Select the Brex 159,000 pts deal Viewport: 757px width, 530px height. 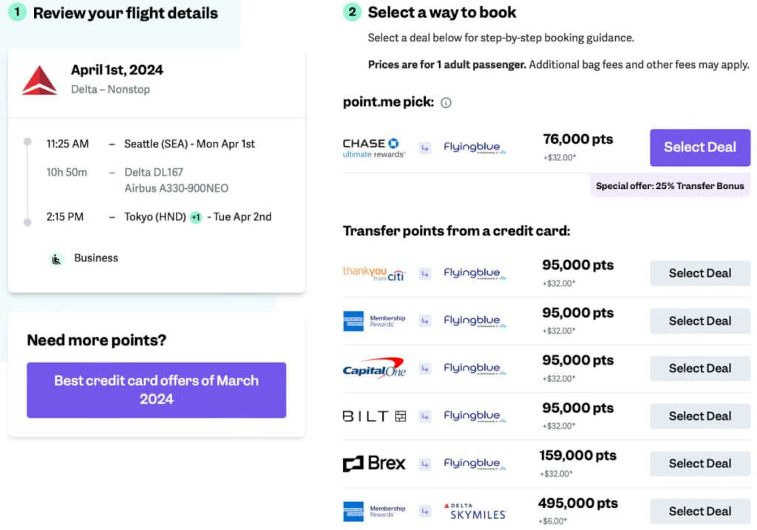pyautogui.click(x=699, y=464)
